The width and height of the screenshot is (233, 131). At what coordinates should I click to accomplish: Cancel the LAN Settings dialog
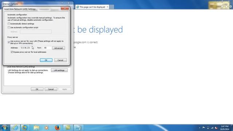coord(60,60)
